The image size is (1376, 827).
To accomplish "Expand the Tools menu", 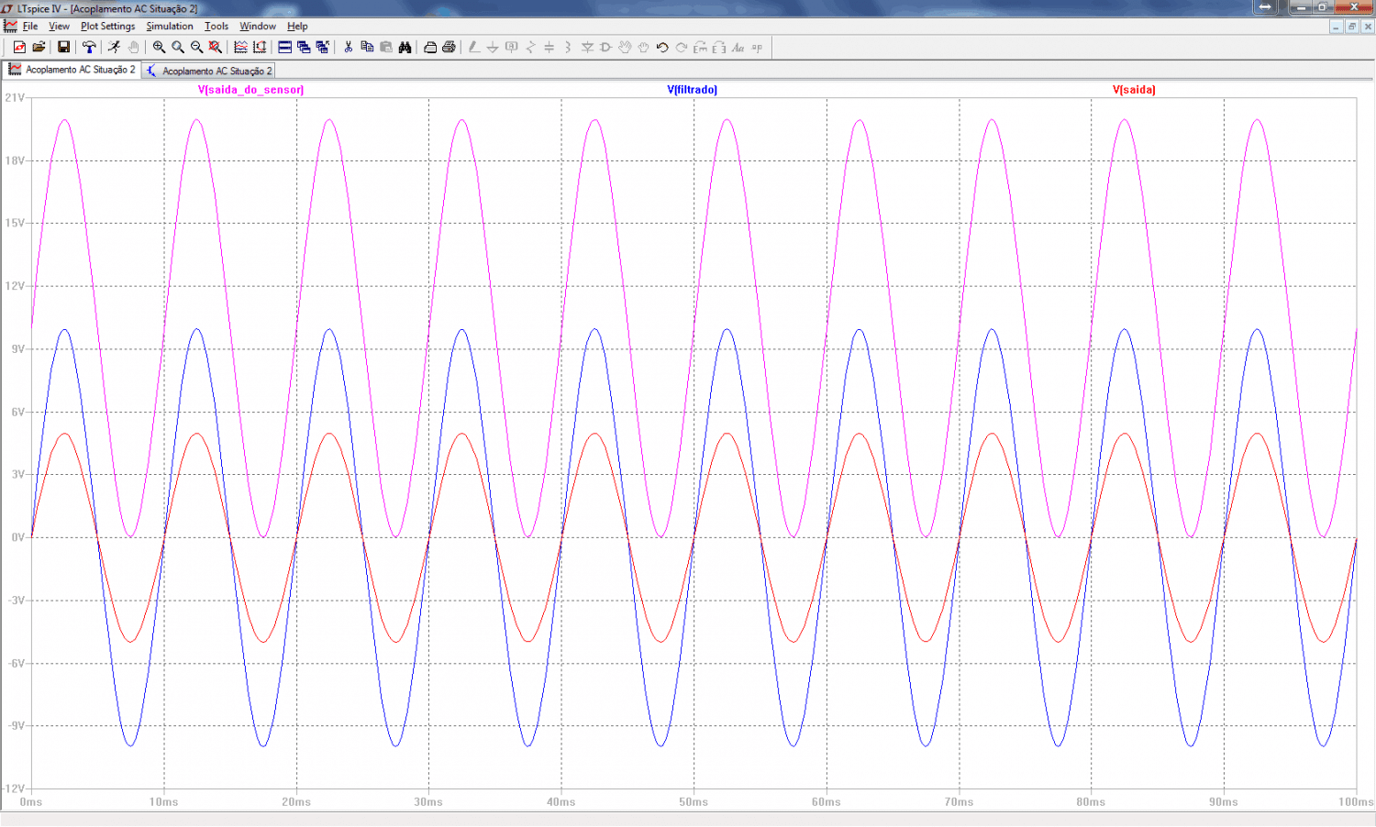I will pyautogui.click(x=216, y=27).
